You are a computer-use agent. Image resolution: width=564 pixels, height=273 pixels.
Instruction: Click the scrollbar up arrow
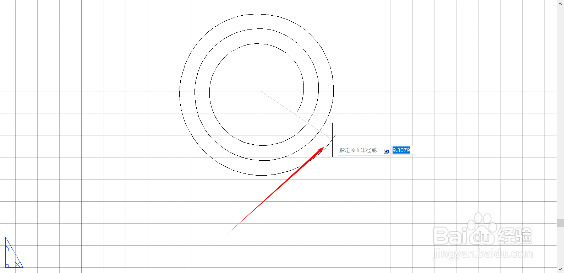coord(560,3)
